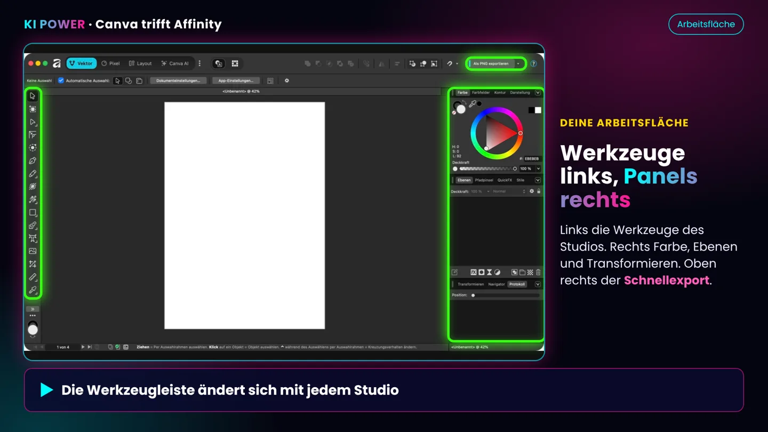Expand the toolbar double-chevron button
This screenshot has height=432, width=768.
(x=33, y=309)
